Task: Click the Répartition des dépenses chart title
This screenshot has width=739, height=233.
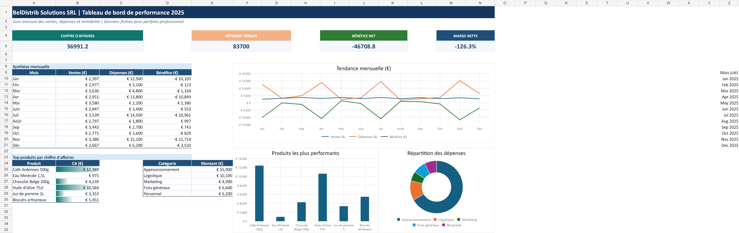Action: pos(436,153)
